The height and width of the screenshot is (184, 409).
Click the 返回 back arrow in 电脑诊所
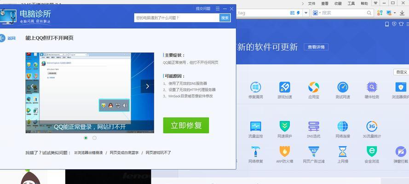point(2,38)
